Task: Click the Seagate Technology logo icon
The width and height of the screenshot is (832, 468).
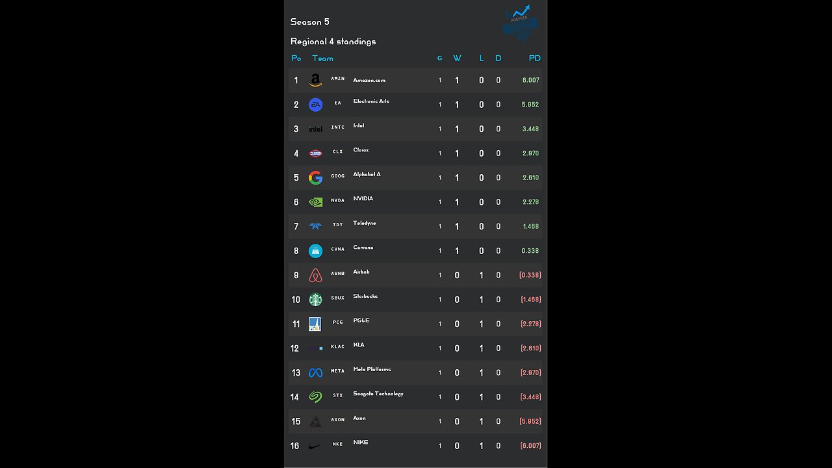Action: (x=315, y=397)
